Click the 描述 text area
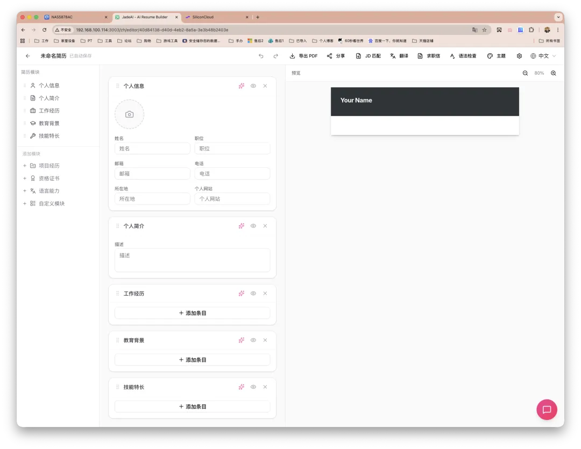 pyautogui.click(x=192, y=260)
